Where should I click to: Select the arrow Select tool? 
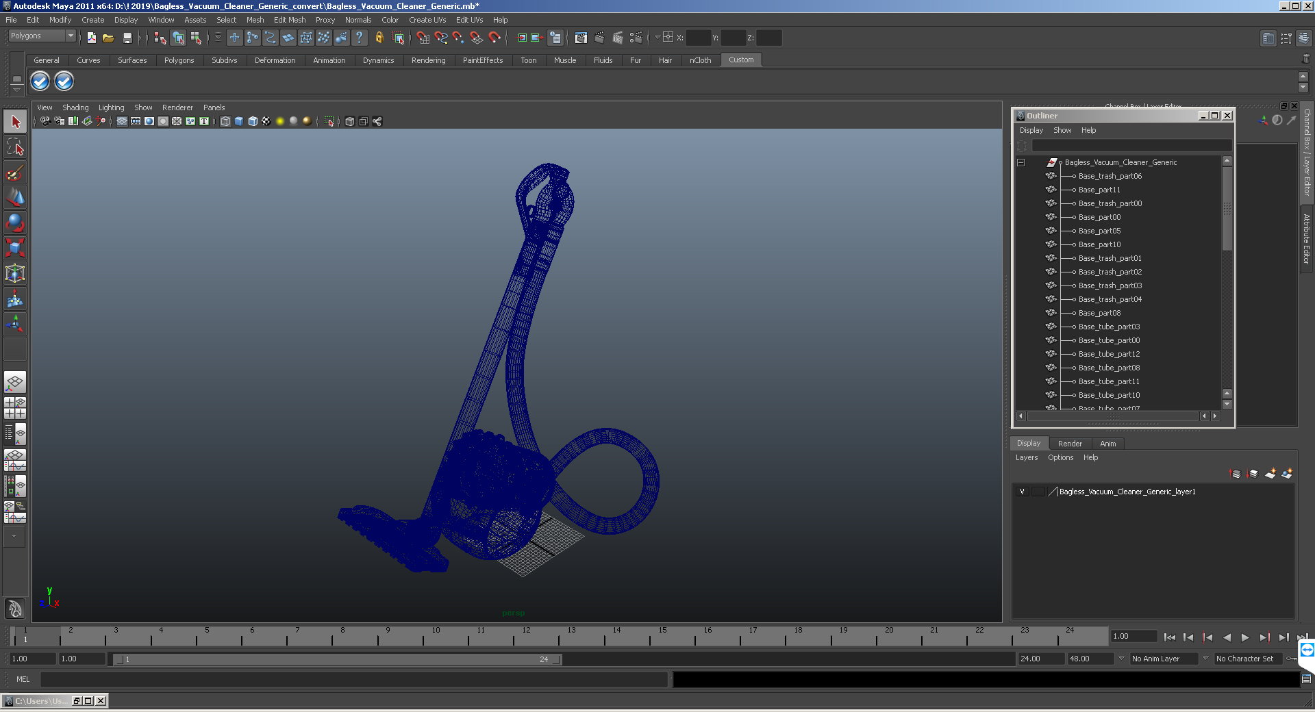point(15,122)
